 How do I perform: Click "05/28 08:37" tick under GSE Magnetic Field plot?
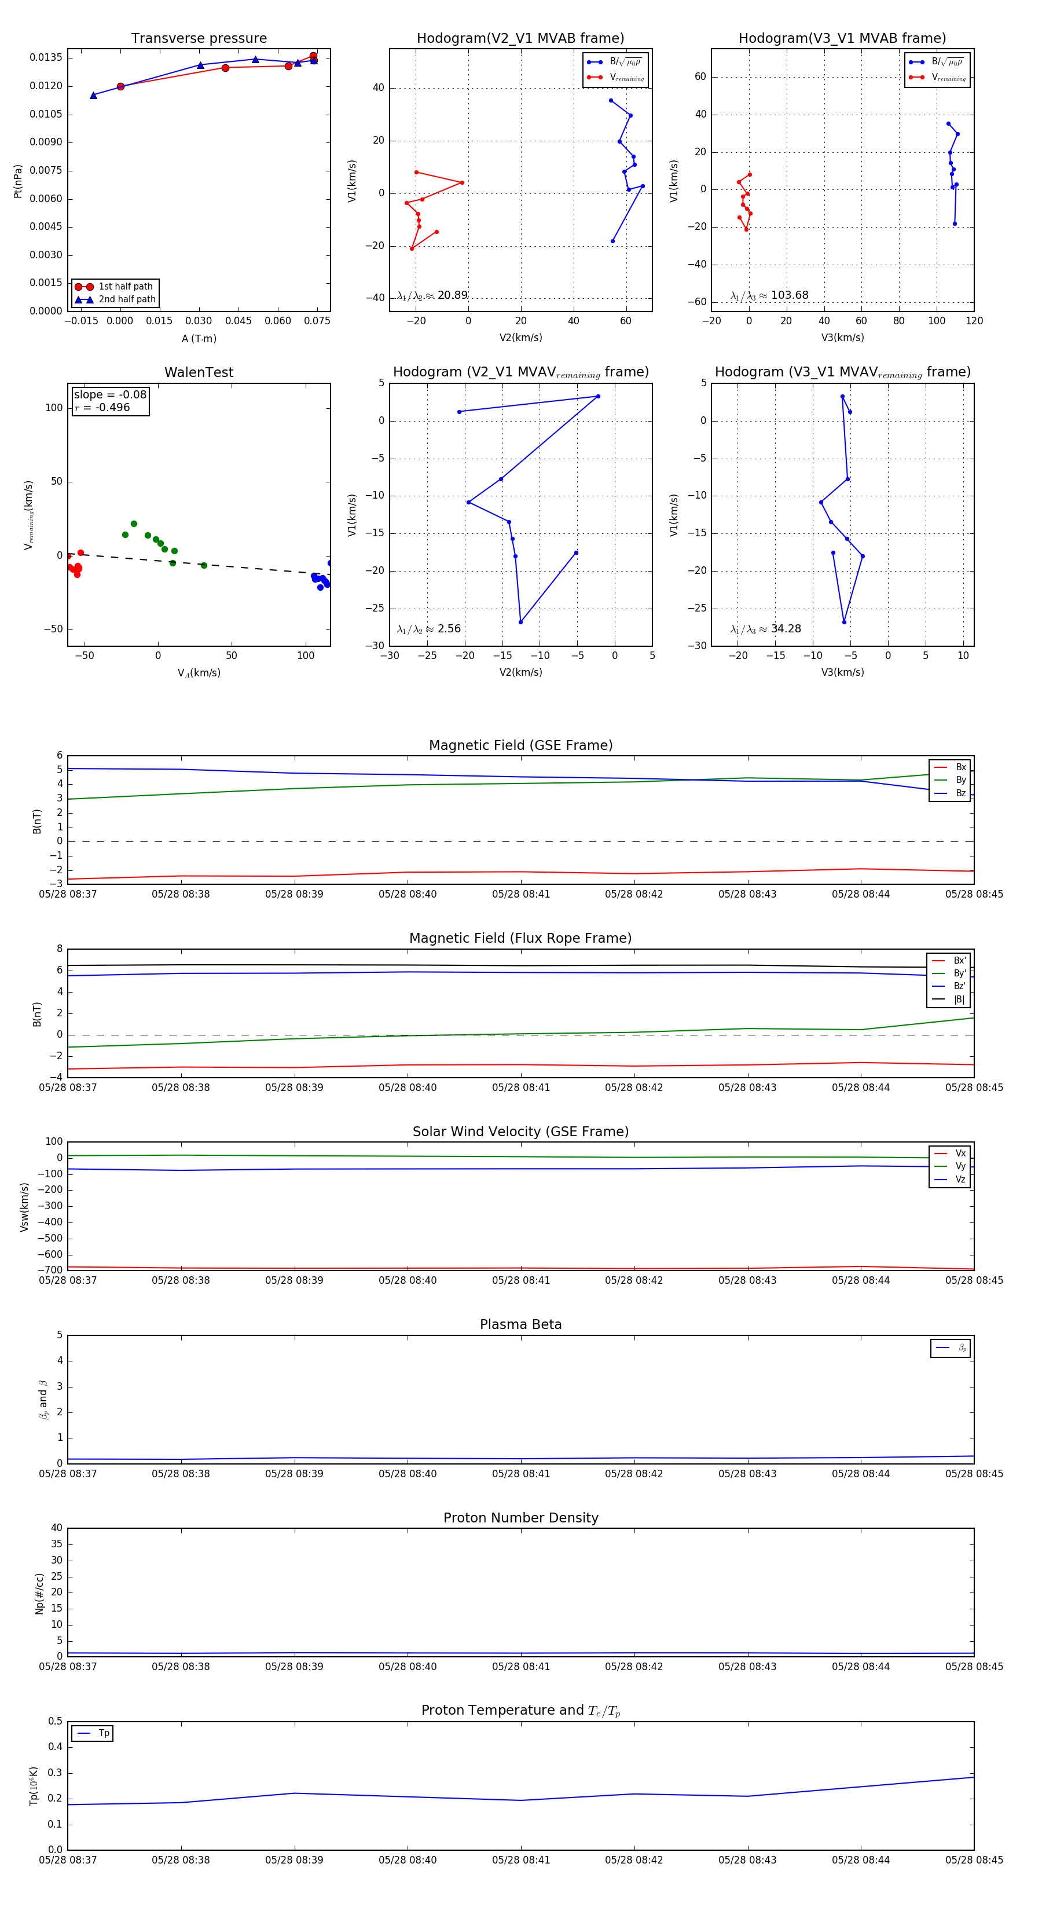click(x=68, y=894)
